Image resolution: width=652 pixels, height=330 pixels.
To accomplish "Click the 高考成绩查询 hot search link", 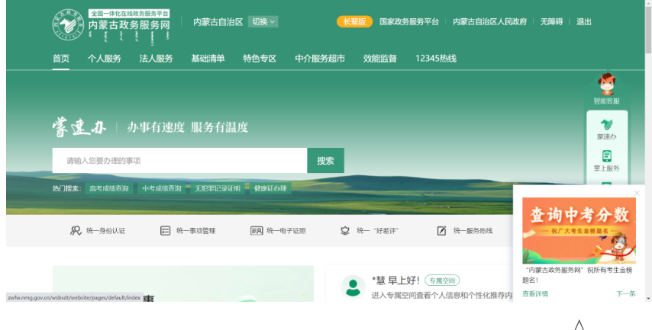I will pos(109,188).
